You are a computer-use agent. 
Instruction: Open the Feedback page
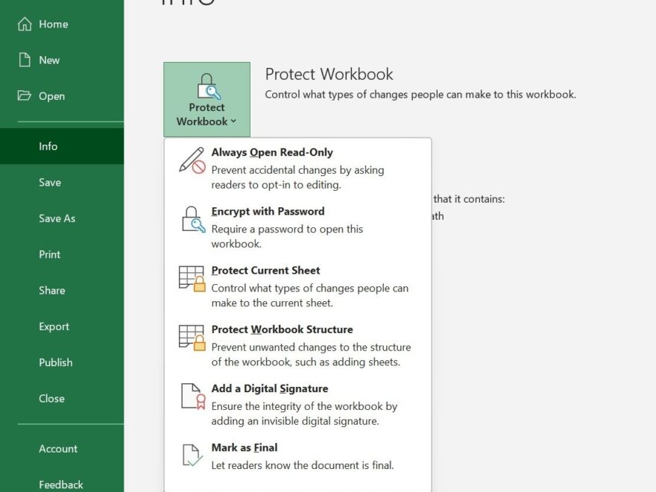click(x=61, y=485)
